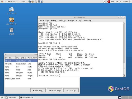132x99 pixels.
Task: Select the /dev/fd0 row
Action: (x=21, y=61)
